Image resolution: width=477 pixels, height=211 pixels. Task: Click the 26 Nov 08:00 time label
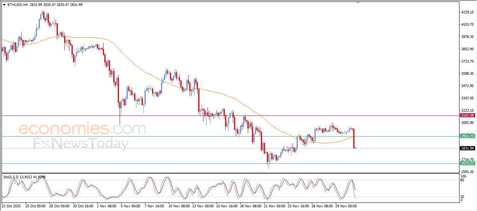[x=322, y=205]
